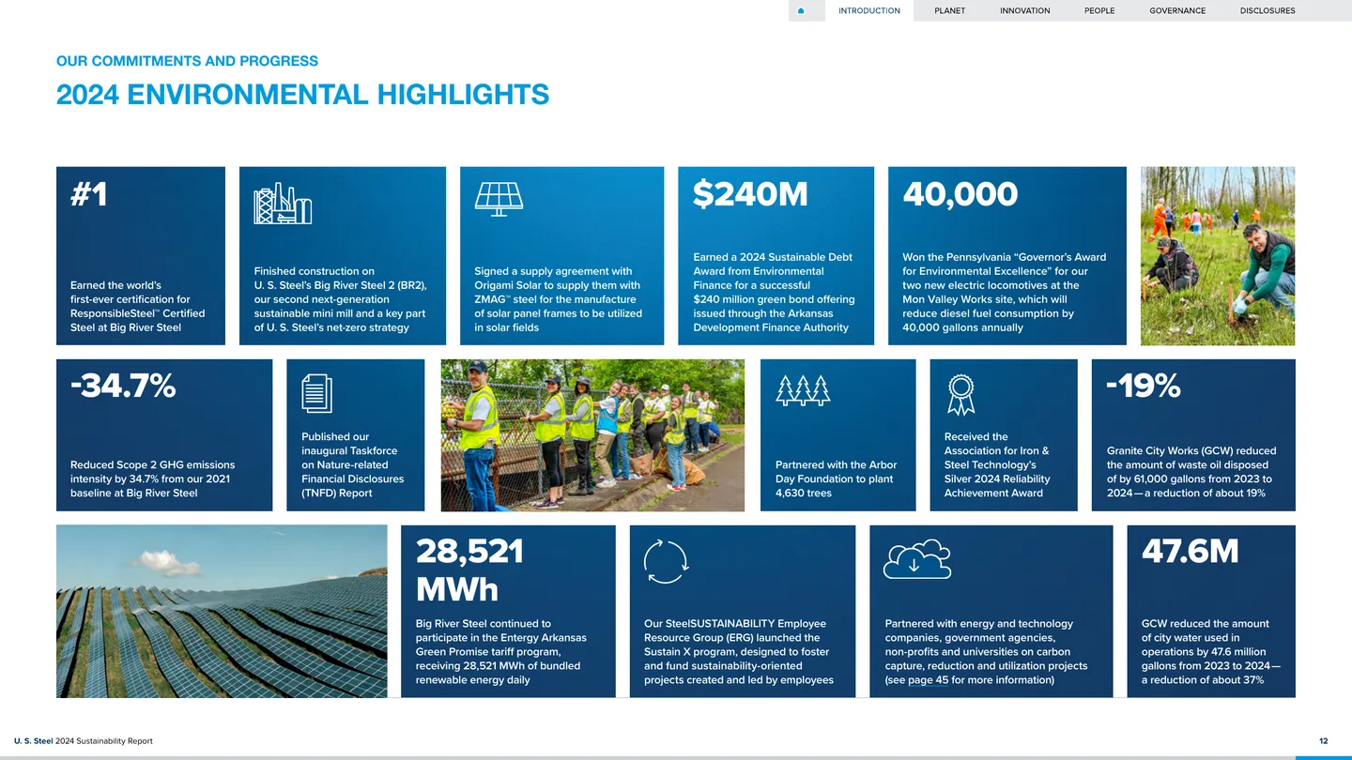Follow the 'page 45' link
This screenshot has height=760, width=1352.
tap(929, 680)
